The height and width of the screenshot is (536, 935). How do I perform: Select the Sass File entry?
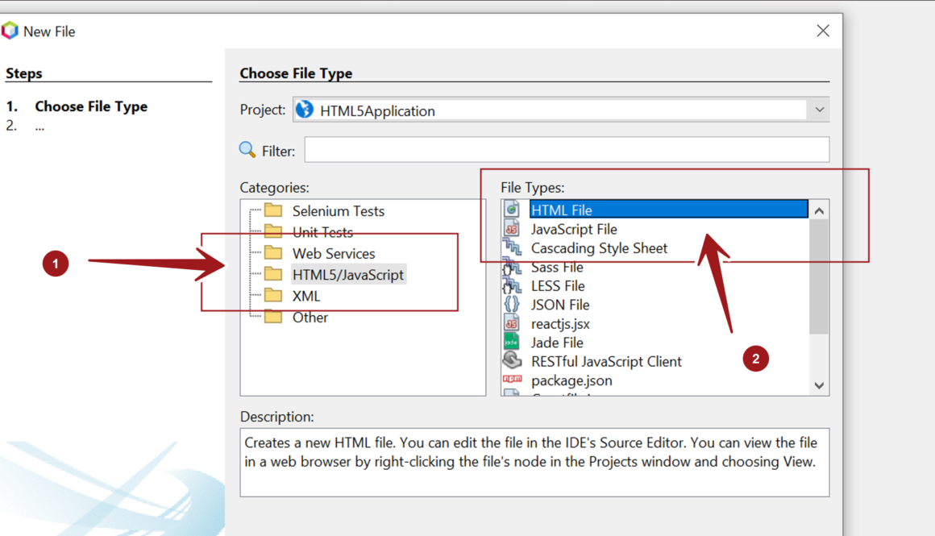coord(556,267)
